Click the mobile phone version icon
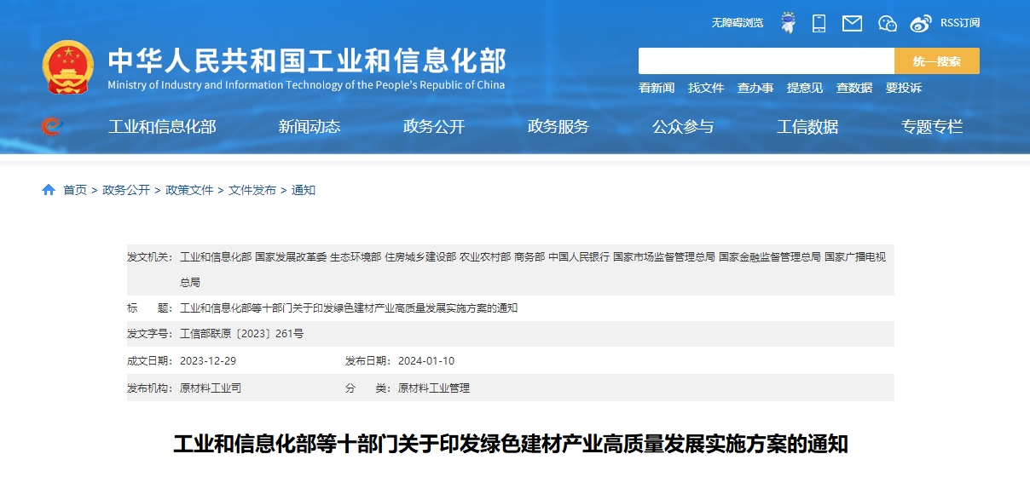1030x500 pixels. pyautogui.click(x=819, y=23)
